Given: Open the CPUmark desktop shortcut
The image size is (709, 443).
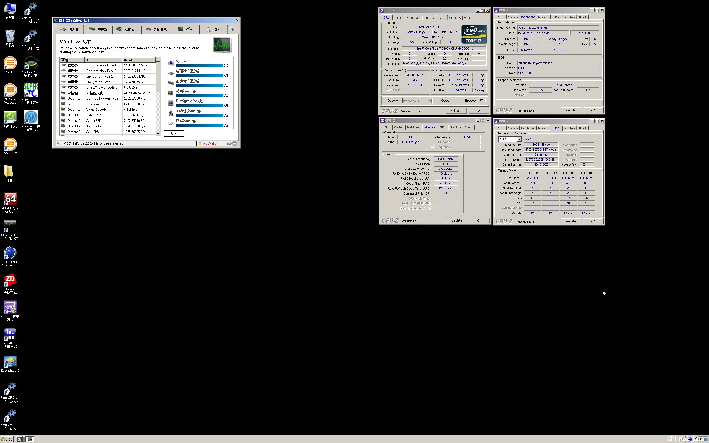Looking at the screenshot, I should pos(10,284).
